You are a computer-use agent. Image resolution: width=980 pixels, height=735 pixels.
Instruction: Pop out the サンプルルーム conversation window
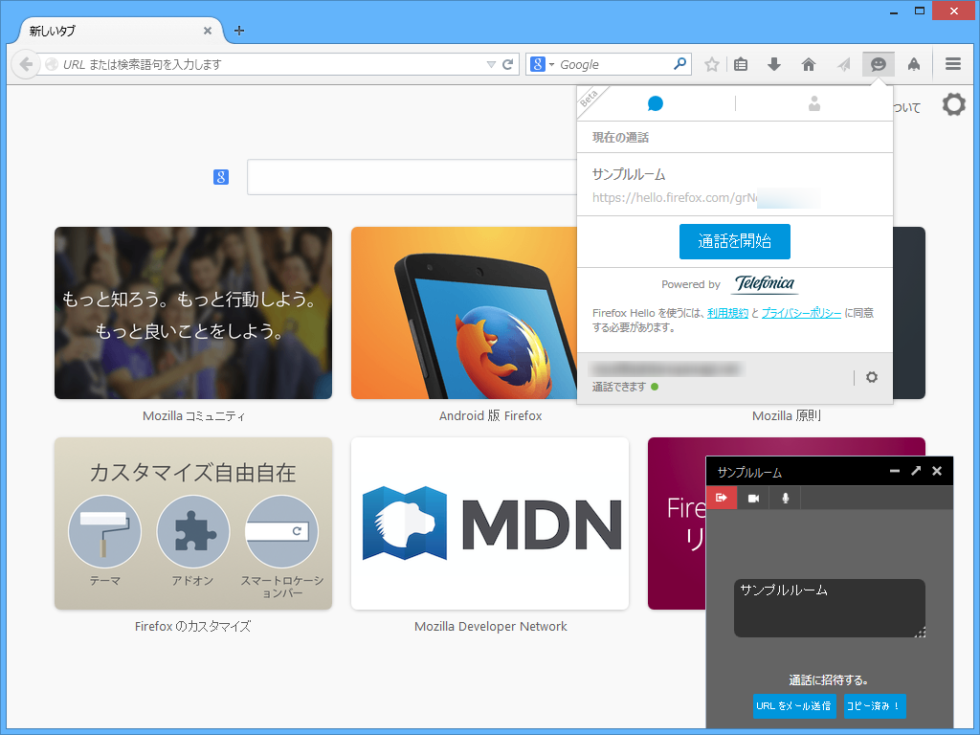916,471
